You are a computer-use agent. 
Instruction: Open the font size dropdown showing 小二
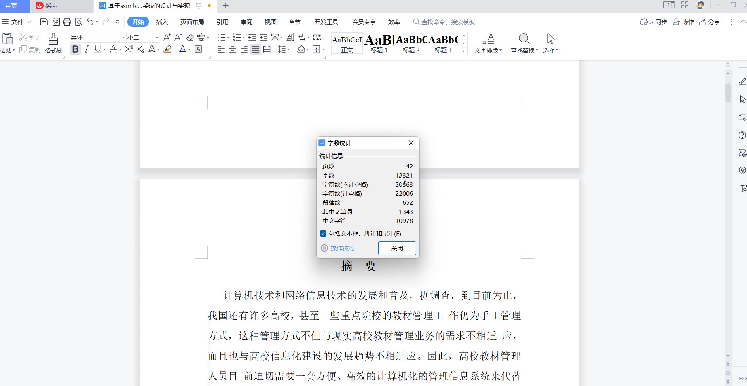point(157,37)
